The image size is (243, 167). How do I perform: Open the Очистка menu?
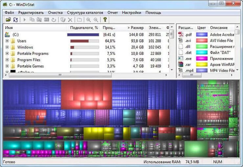(55, 12)
